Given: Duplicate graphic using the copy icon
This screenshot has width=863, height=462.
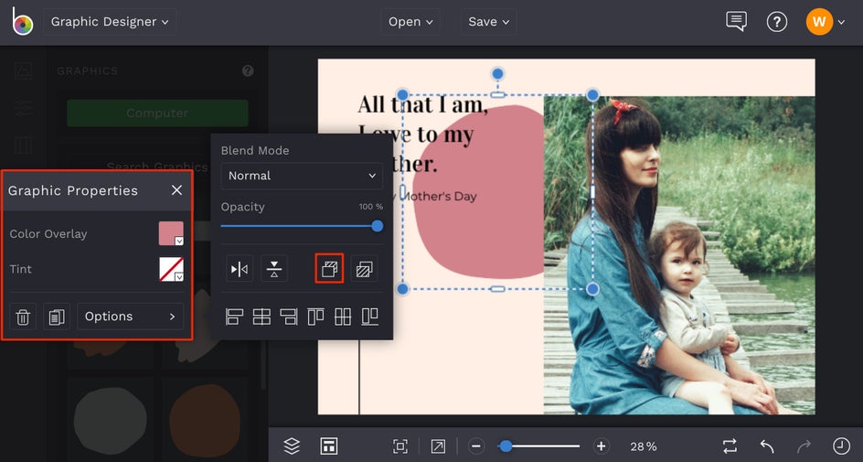Looking at the screenshot, I should point(57,317).
